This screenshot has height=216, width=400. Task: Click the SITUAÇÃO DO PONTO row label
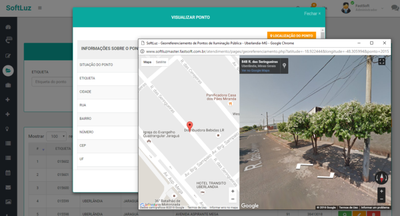coord(96,65)
